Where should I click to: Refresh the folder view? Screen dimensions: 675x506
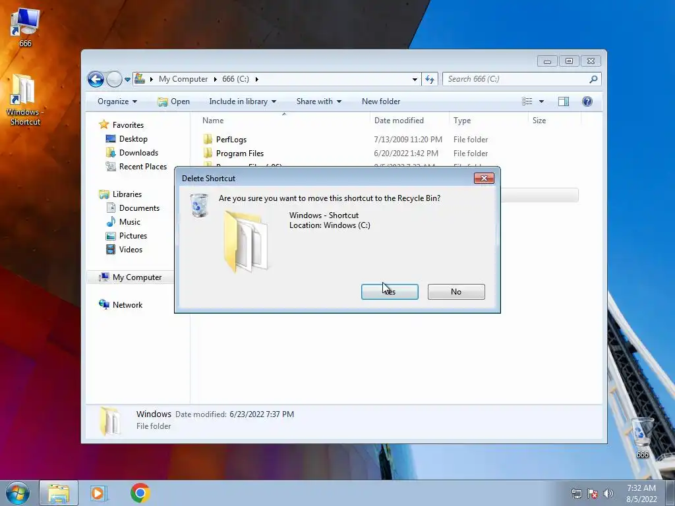point(430,79)
